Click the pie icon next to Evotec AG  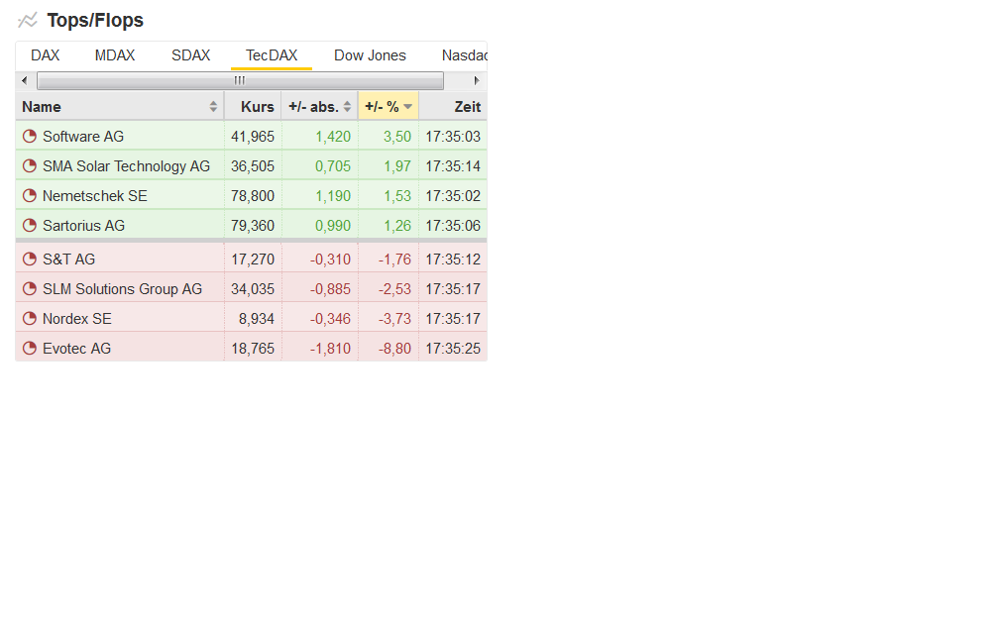coord(30,349)
